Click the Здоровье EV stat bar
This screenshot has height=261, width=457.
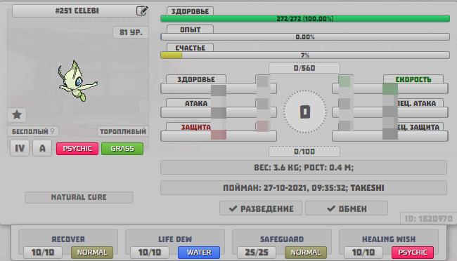[x=219, y=88]
